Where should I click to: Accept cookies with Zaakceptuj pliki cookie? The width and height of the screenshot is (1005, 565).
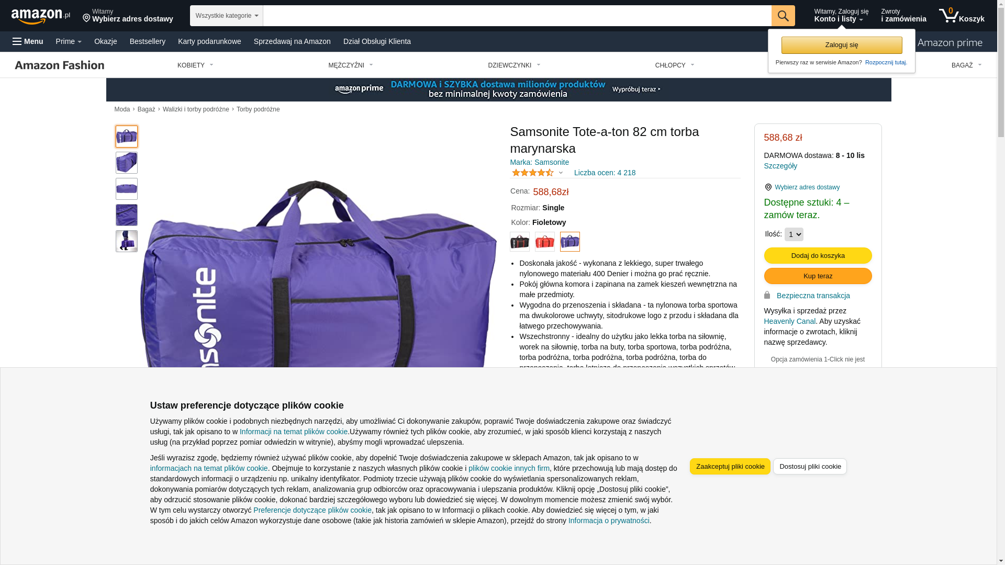pos(730,466)
